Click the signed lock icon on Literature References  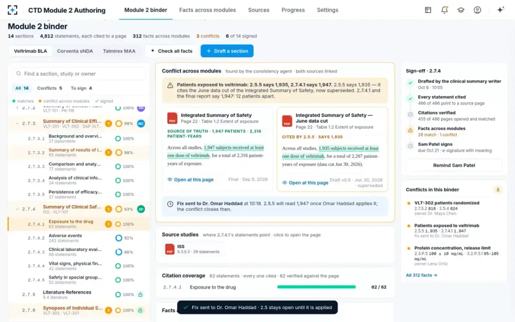pyautogui.click(x=140, y=295)
